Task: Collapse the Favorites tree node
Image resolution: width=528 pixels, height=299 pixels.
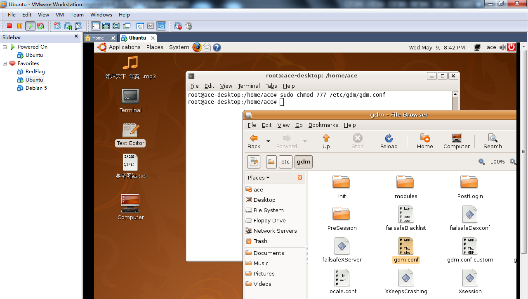Action: click(x=5, y=63)
